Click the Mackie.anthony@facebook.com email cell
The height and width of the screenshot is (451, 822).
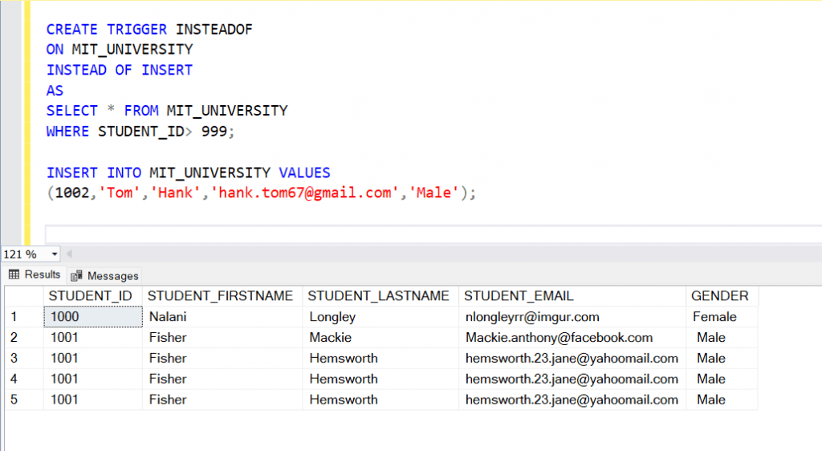point(572,338)
